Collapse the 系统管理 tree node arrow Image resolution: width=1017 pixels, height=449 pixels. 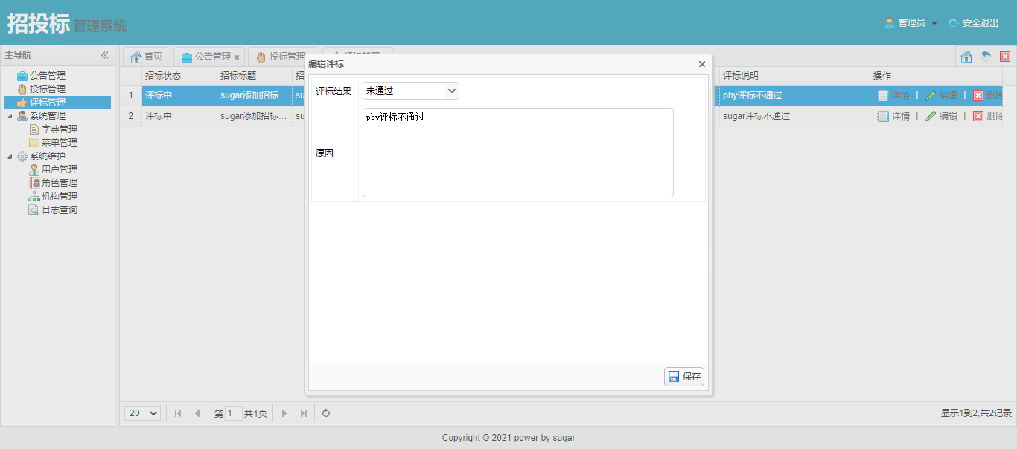(10, 116)
